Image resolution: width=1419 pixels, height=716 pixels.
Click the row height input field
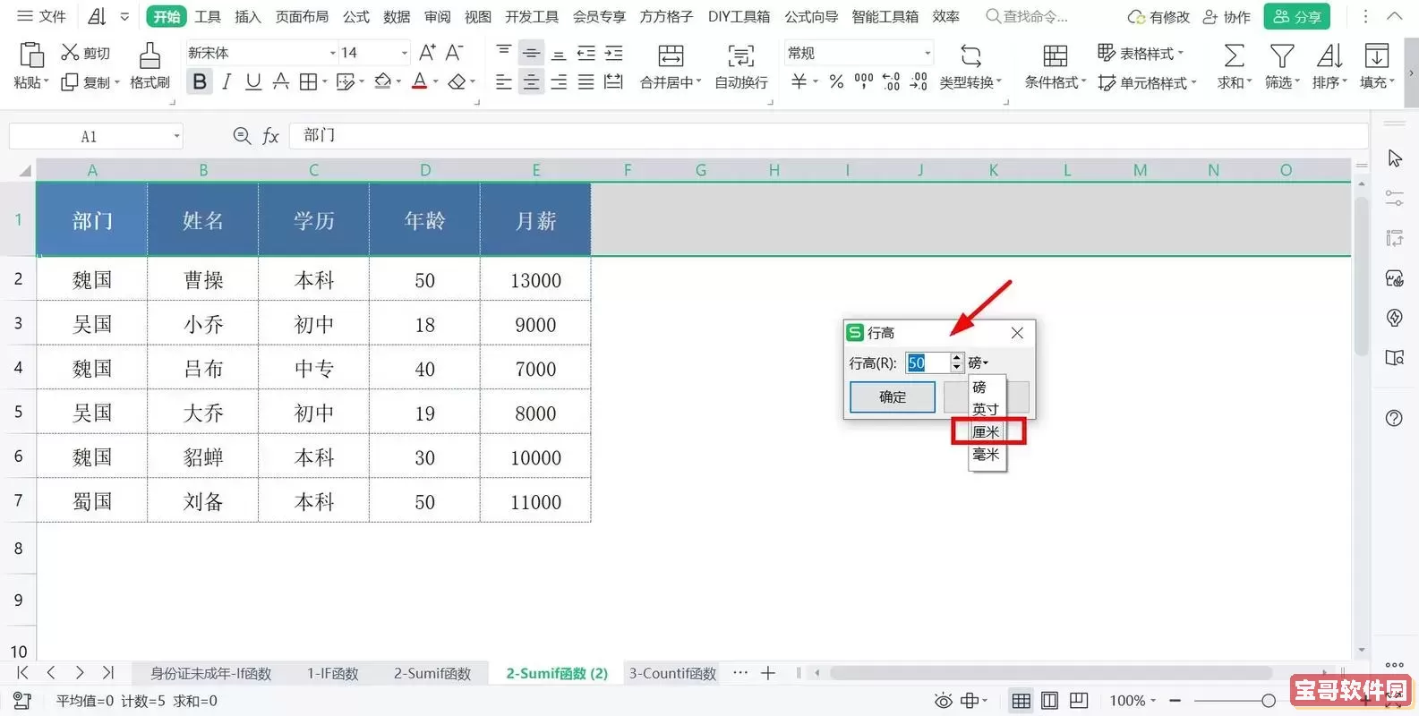tap(927, 362)
